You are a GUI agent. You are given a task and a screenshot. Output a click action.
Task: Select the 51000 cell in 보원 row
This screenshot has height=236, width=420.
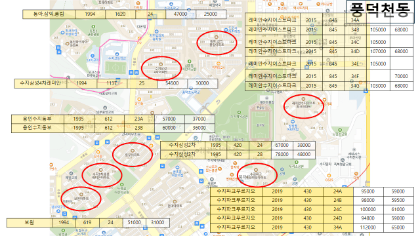134,223
